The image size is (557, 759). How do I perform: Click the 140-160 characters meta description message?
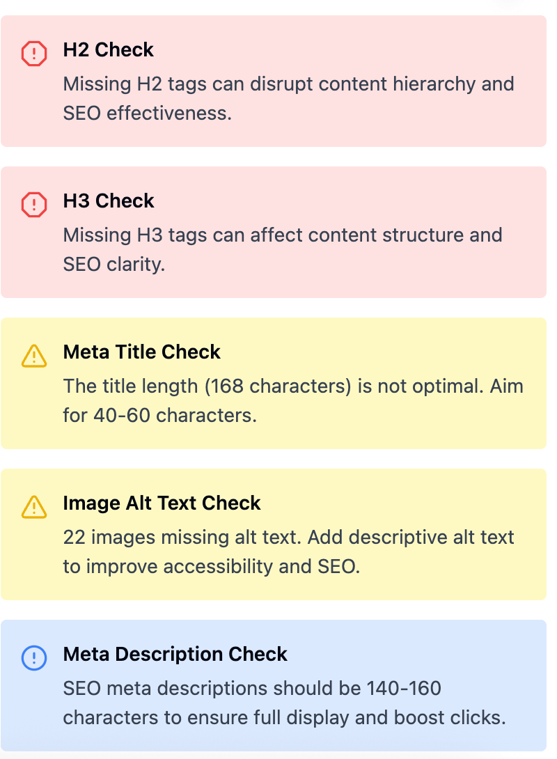click(x=285, y=703)
